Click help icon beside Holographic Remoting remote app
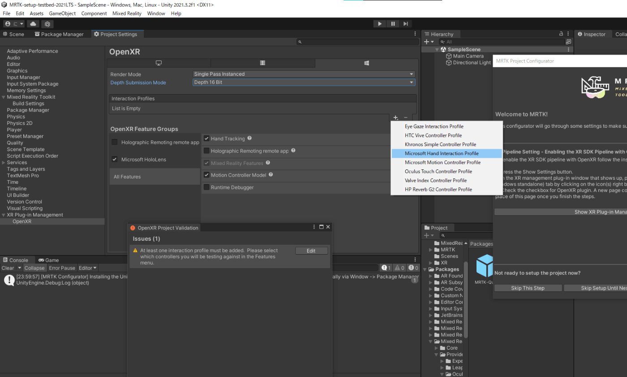The width and height of the screenshot is (627, 377). [293, 151]
